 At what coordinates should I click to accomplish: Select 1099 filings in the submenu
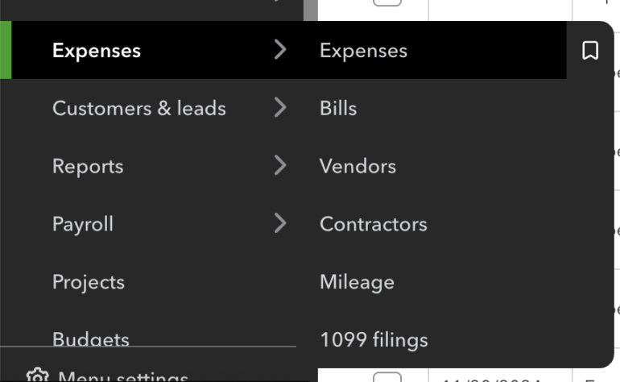click(374, 339)
